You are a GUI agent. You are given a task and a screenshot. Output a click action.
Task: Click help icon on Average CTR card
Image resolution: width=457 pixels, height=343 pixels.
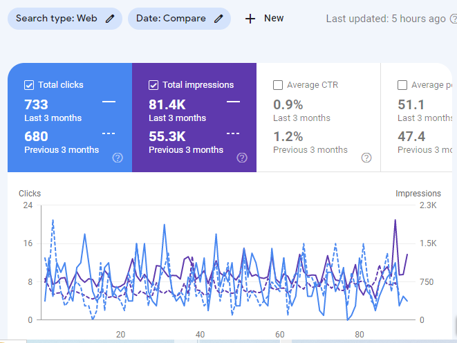(366, 158)
